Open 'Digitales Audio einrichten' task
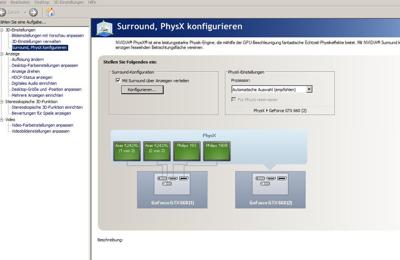 coord(34,83)
